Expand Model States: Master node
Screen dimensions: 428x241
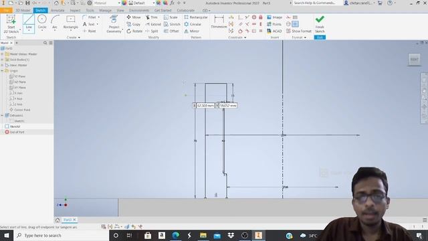tap(3, 54)
